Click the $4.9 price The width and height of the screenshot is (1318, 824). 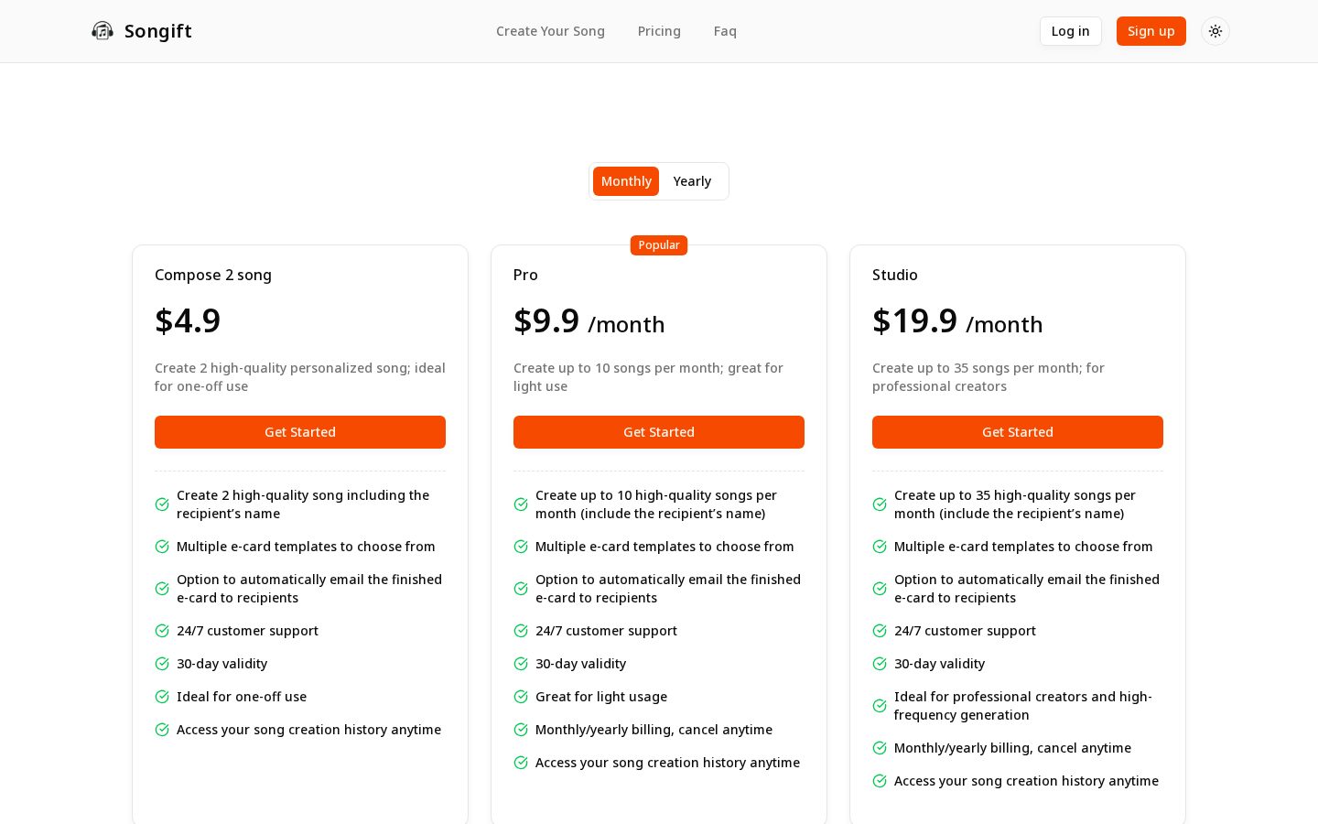[188, 320]
